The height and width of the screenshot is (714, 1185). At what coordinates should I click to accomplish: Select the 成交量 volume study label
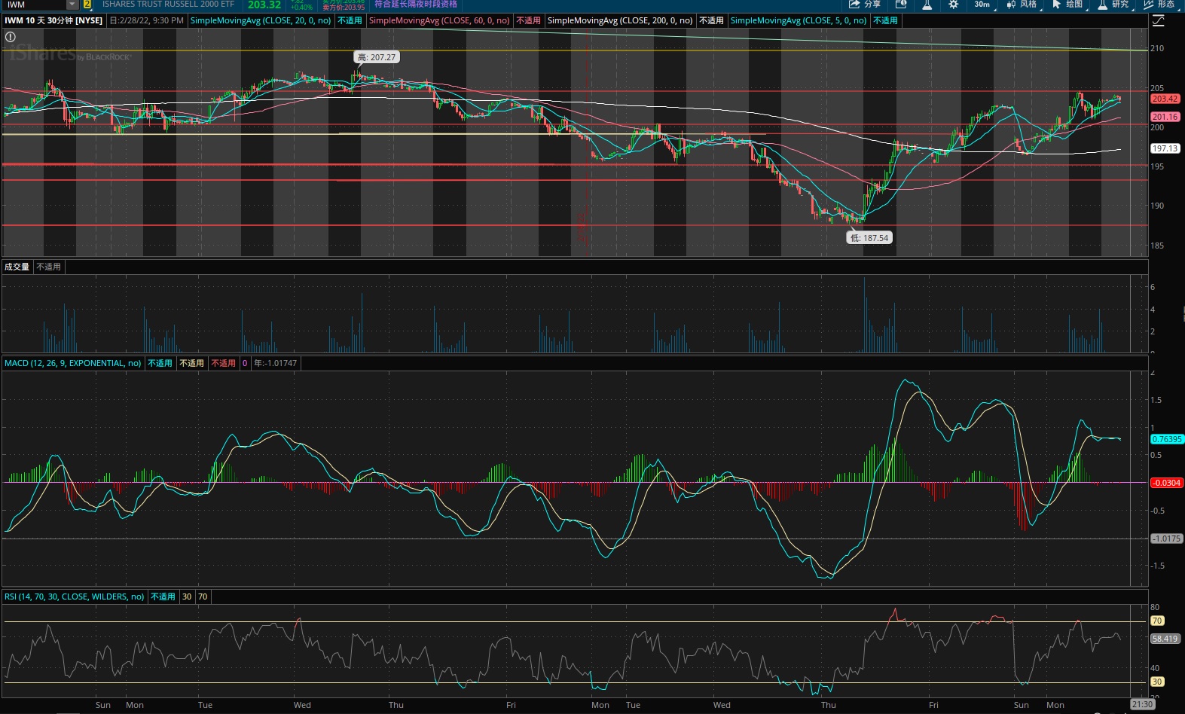click(x=17, y=267)
